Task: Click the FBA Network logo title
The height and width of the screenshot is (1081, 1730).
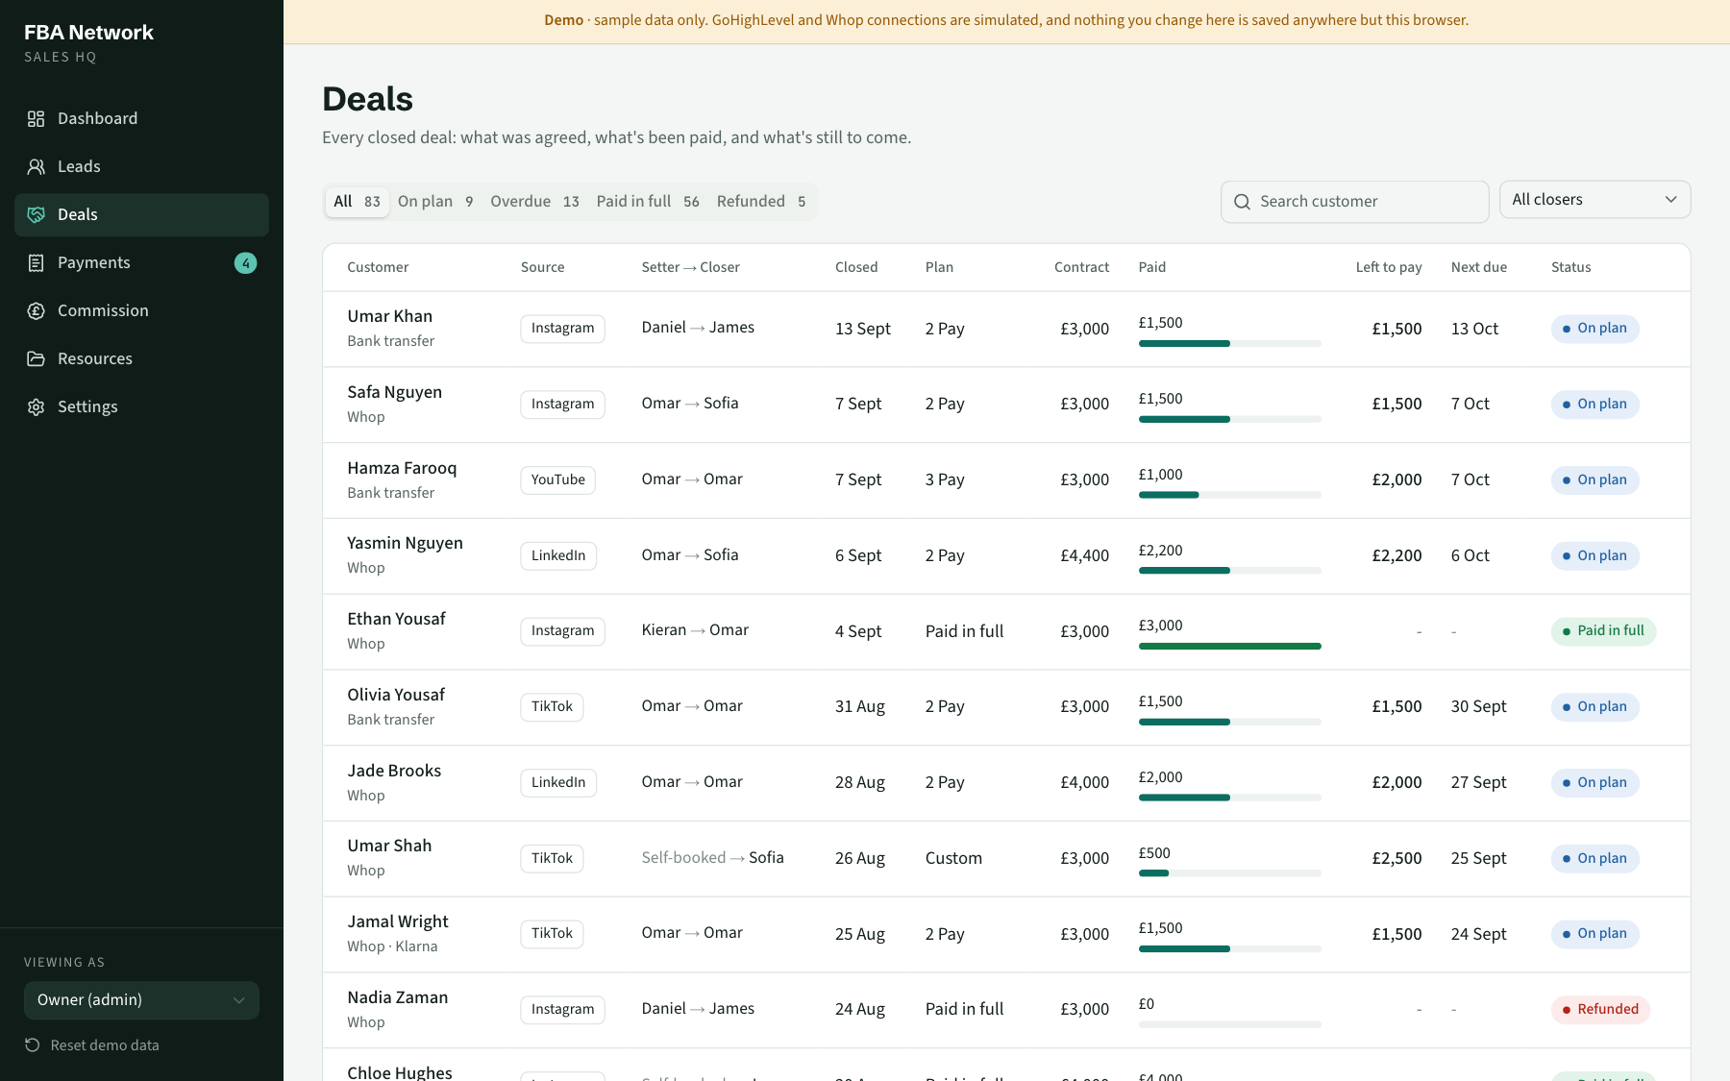Action: coord(88,33)
